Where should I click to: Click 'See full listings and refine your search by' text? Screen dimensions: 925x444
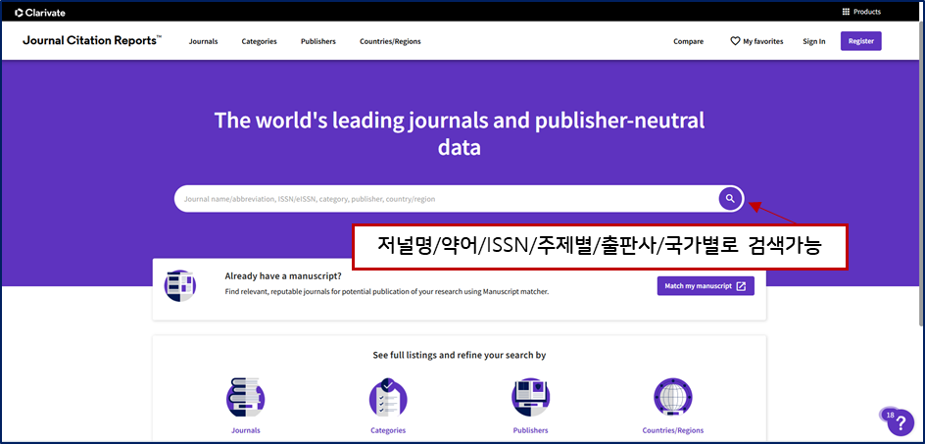click(459, 356)
